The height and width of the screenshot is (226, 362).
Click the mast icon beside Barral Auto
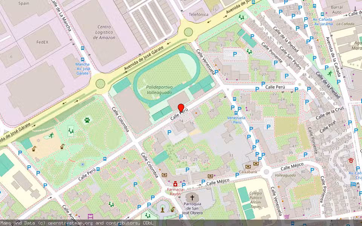click(355, 9)
